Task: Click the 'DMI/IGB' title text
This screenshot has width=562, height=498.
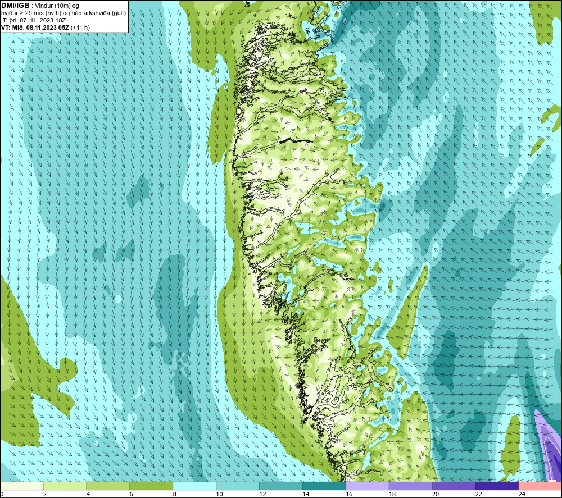Action: (15, 6)
